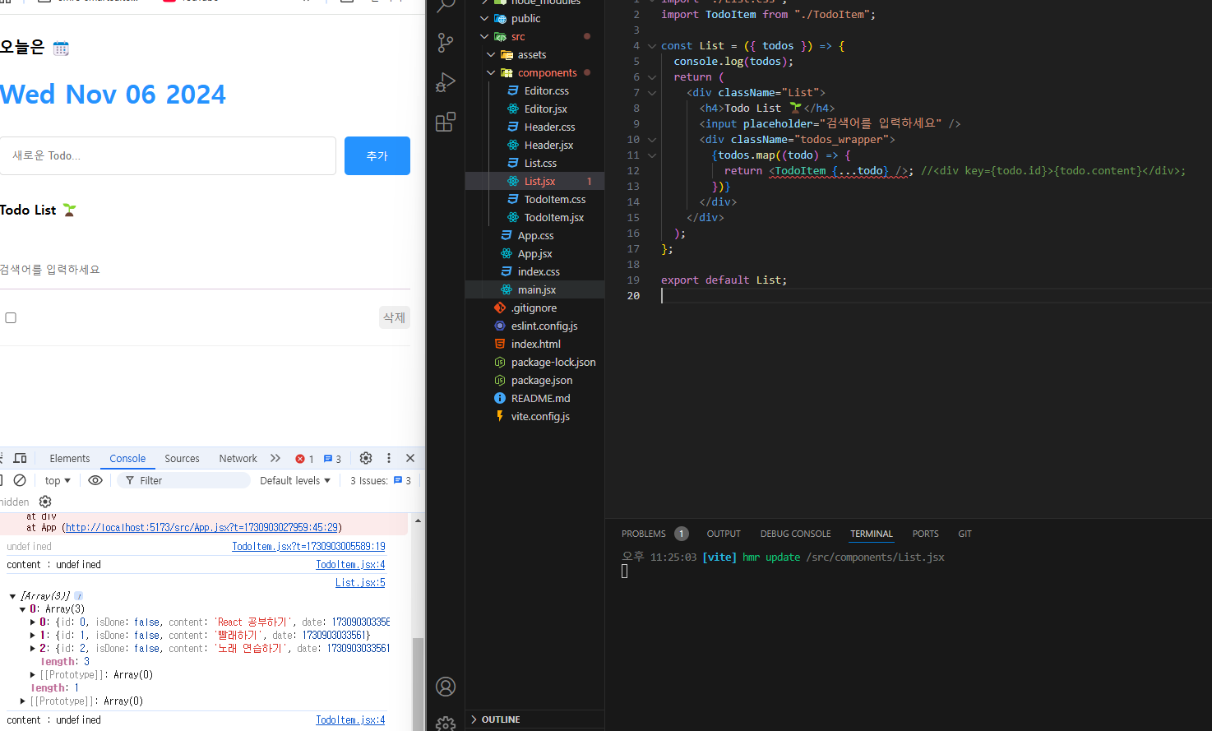Open Header.css in explorer

(549, 127)
